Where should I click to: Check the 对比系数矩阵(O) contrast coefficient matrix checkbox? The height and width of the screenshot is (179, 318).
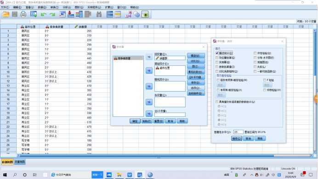click(217, 71)
